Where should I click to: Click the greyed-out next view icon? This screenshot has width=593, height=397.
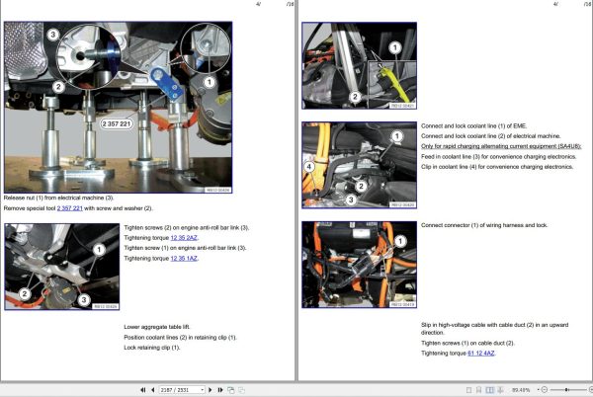point(241,390)
